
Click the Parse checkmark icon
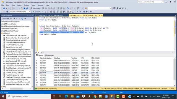coord(45,12)
